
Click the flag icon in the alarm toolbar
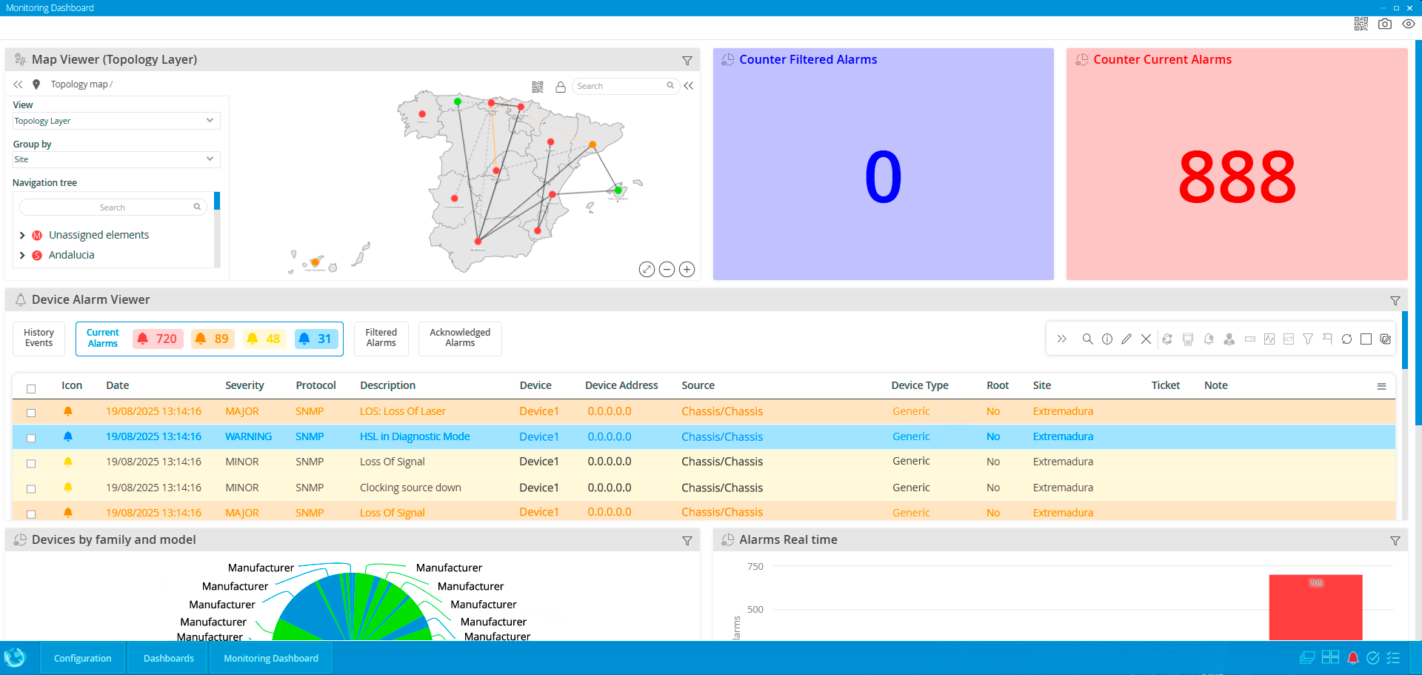[x=1327, y=339]
